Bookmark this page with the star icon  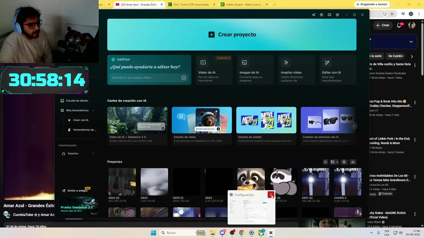[392, 14]
